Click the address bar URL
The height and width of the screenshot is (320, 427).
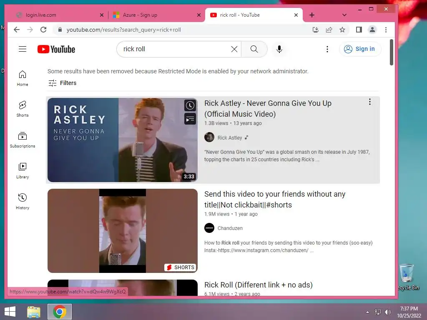(124, 30)
